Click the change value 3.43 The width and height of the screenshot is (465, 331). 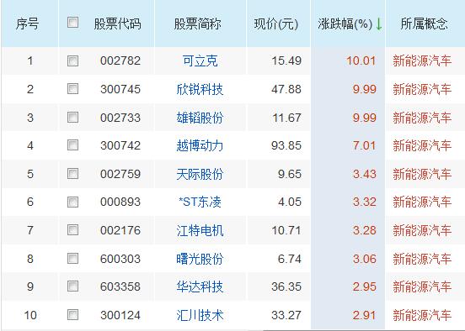tap(365, 174)
